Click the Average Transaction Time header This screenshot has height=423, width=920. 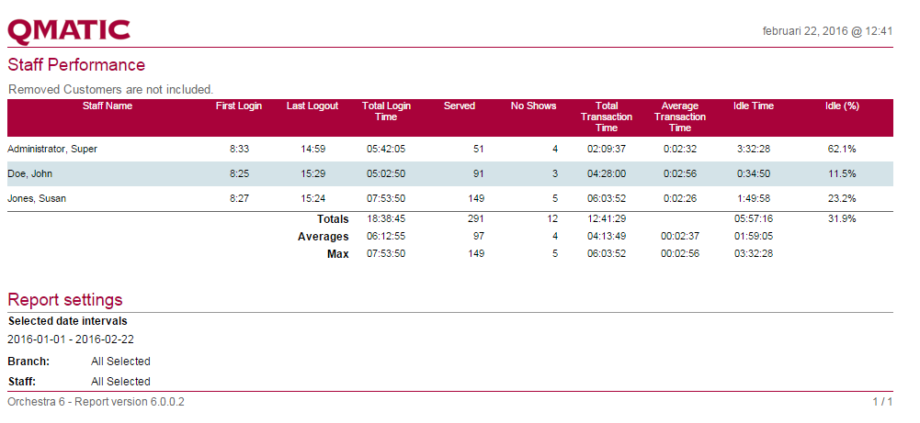click(x=680, y=117)
